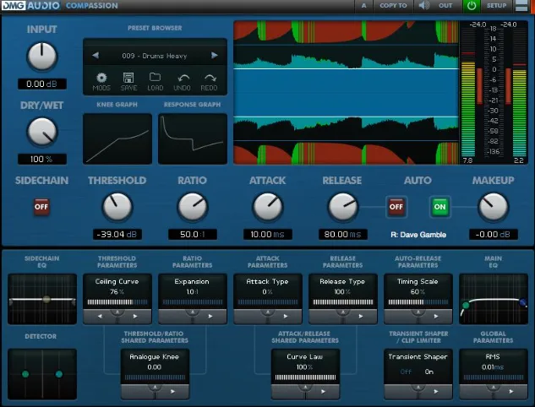Toggle the green power bypass button

(472, 6)
